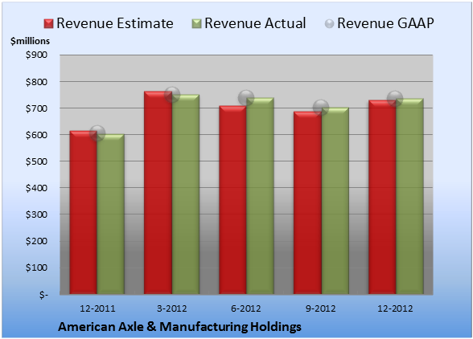Click the $100 axis value
The height and width of the screenshot is (339, 473).
coord(36,268)
